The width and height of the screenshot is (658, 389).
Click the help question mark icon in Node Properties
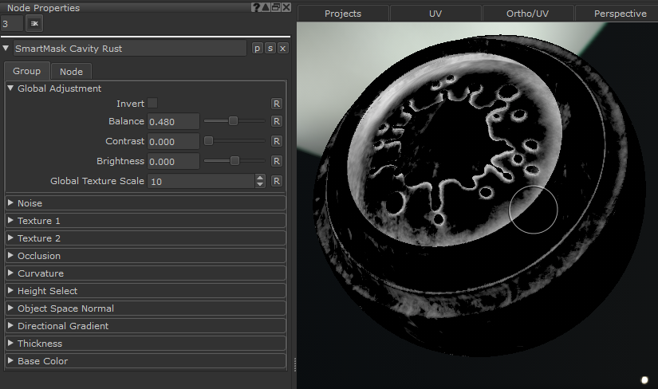click(x=255, y=8)
